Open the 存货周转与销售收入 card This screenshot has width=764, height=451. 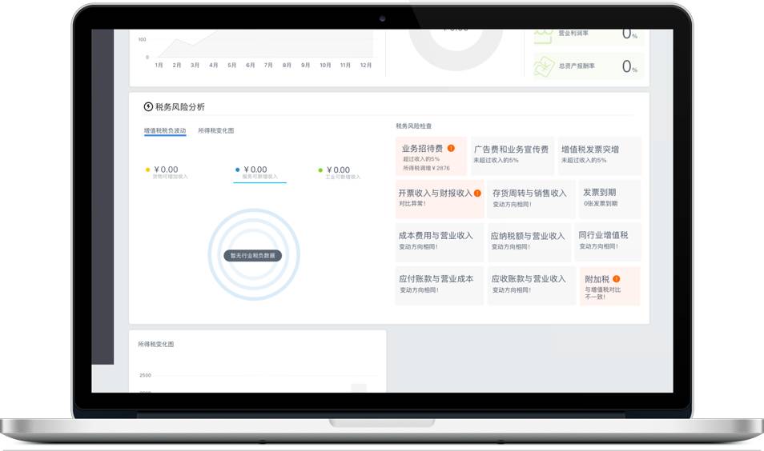[x=529, y=198]
